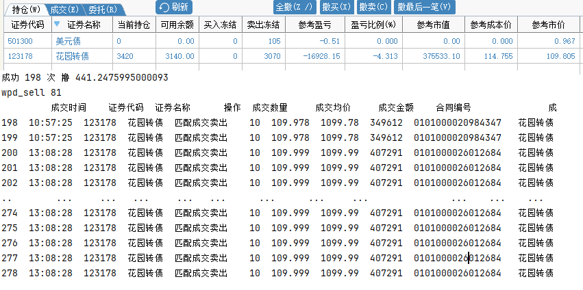
Task: Sort by the 证券代码 column header
Action: pos(27,25)
